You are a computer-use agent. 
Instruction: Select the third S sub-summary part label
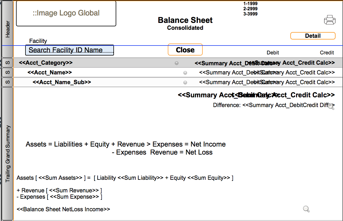[7, 82]
